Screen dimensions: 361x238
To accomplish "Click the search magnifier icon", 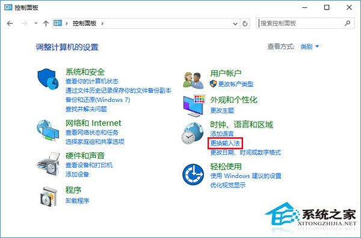I will (x=347, y=23).
